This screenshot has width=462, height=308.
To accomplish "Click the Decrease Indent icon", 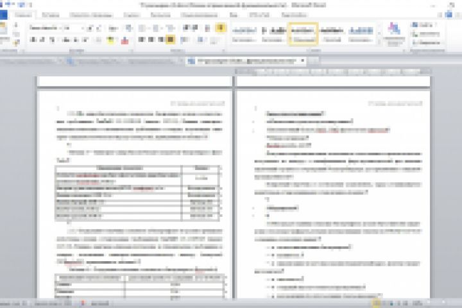I will click(x=186, y=28).
